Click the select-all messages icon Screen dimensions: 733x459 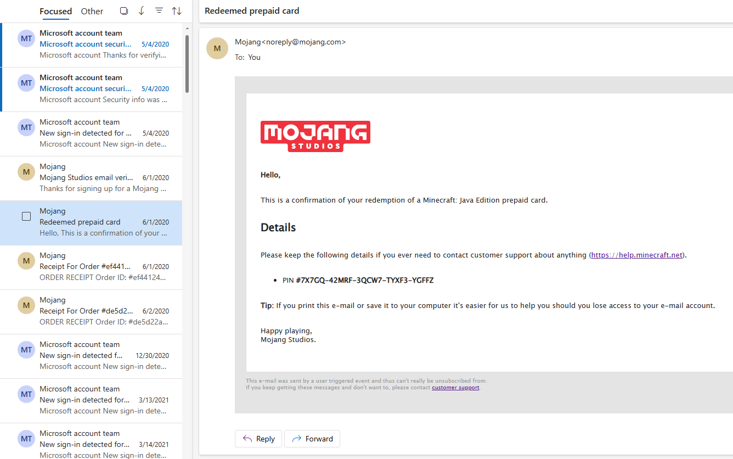click(x=124, y=11)
